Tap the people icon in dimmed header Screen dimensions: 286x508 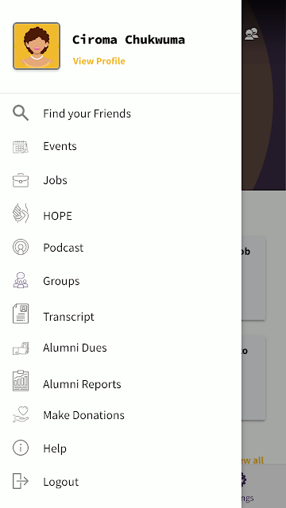251,33
